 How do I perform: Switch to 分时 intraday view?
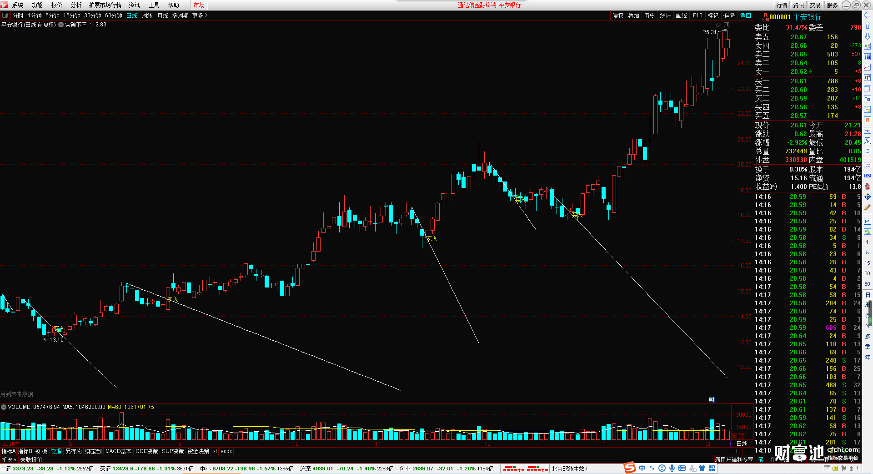(18, 15)
